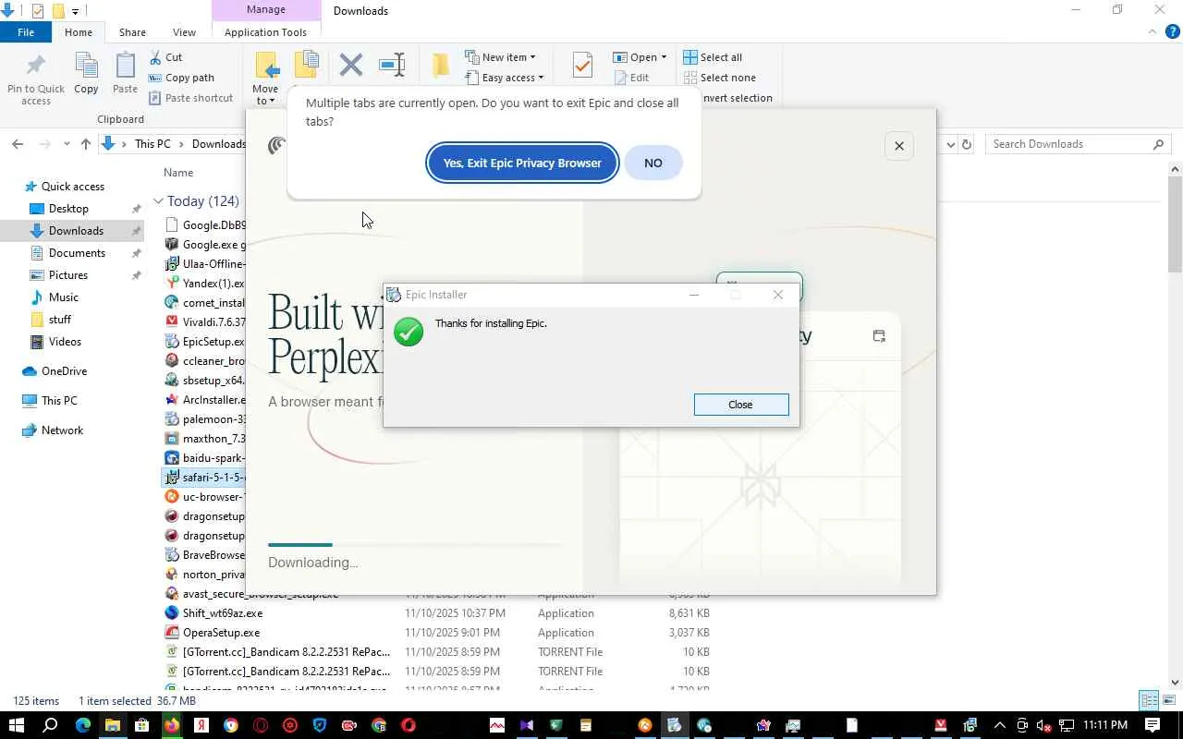Select the OperaSetup.exe file
Image resolution: width=1183 pixels, height=739 pixels.
(221, 633)
